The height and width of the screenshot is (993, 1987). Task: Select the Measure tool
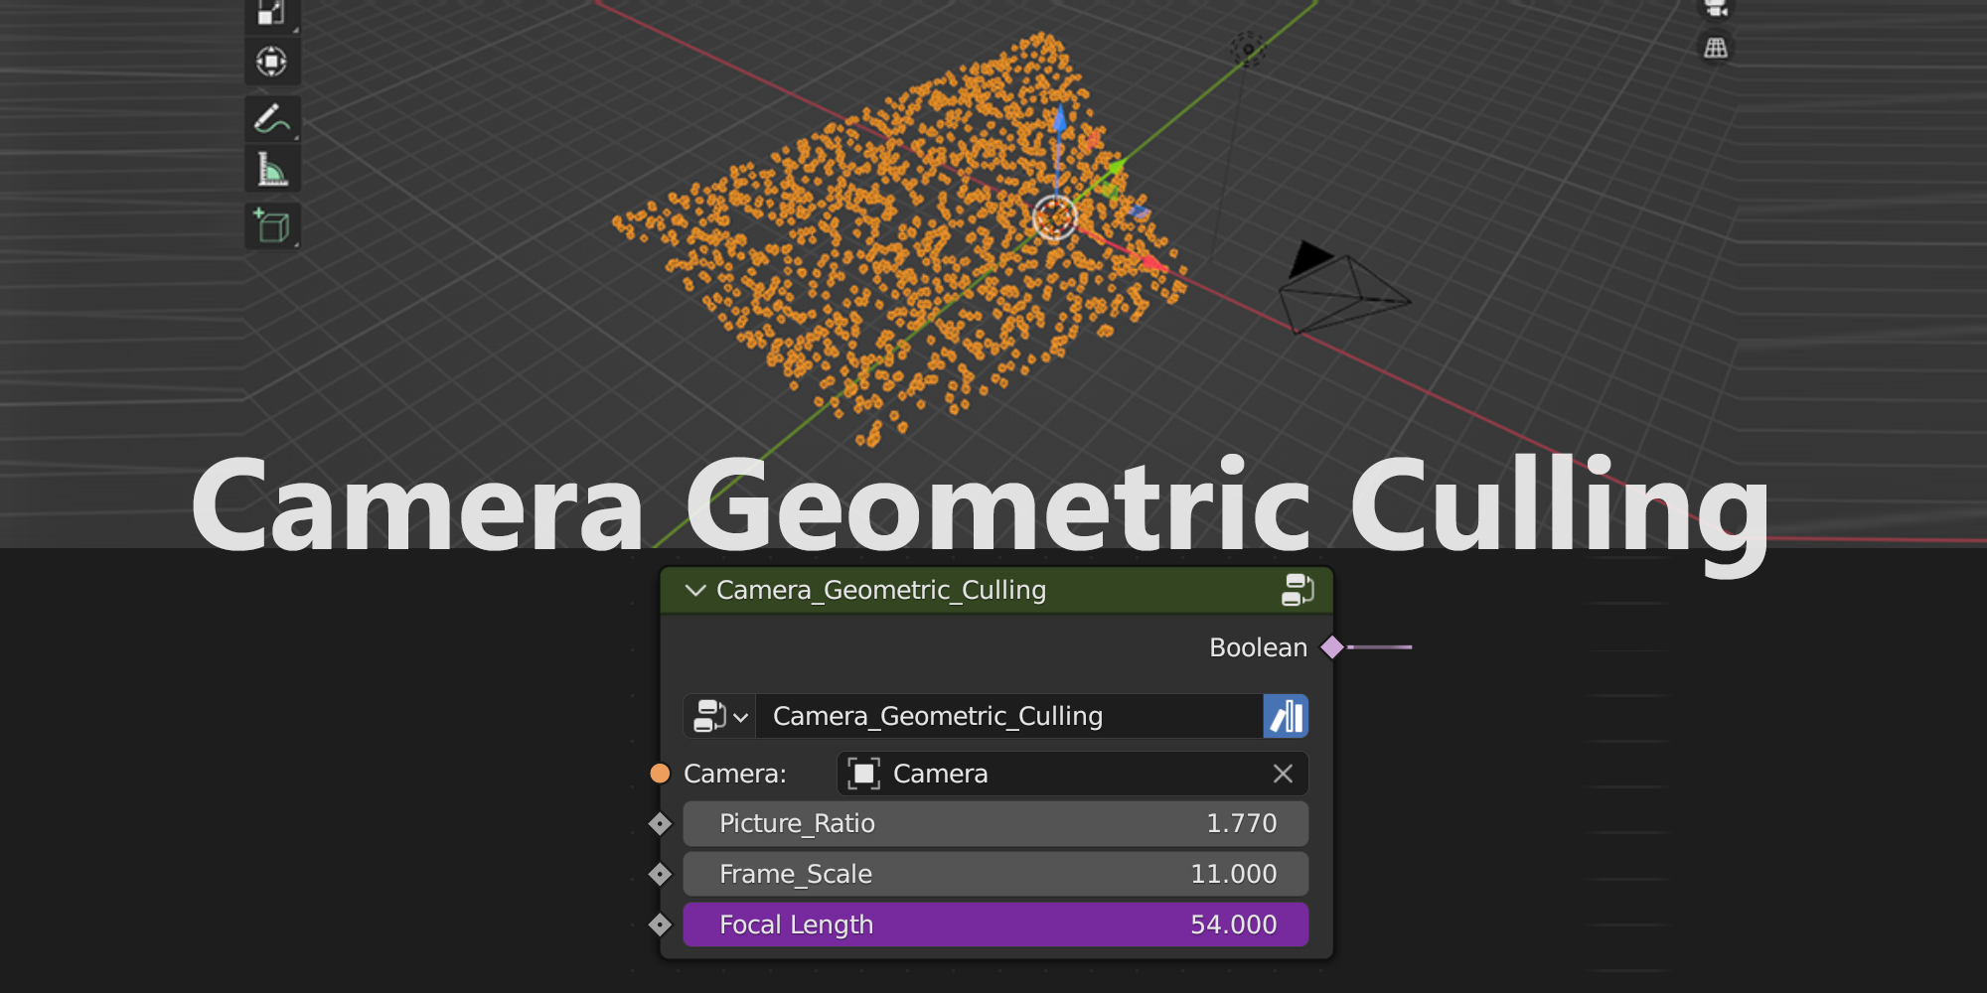pos(272,168)
